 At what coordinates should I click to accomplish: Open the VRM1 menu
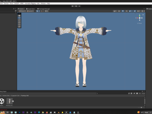22,3
